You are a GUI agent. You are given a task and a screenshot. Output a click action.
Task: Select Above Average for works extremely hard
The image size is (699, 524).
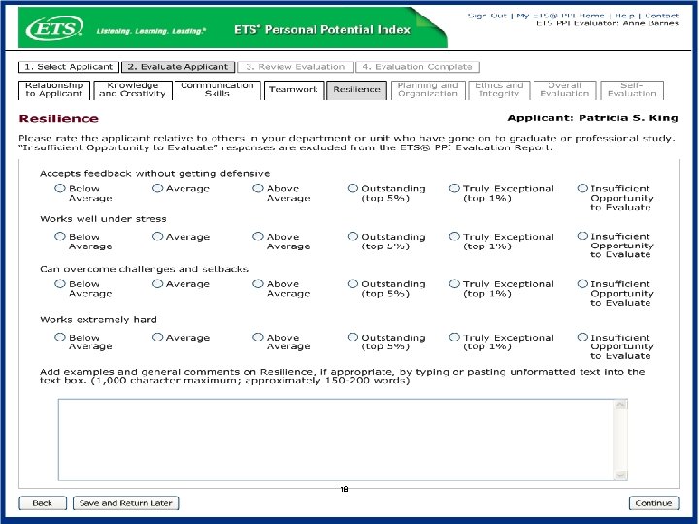[x=258, y=338]
